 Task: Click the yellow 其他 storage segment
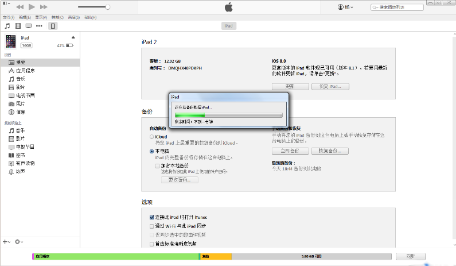pos(216,256)
